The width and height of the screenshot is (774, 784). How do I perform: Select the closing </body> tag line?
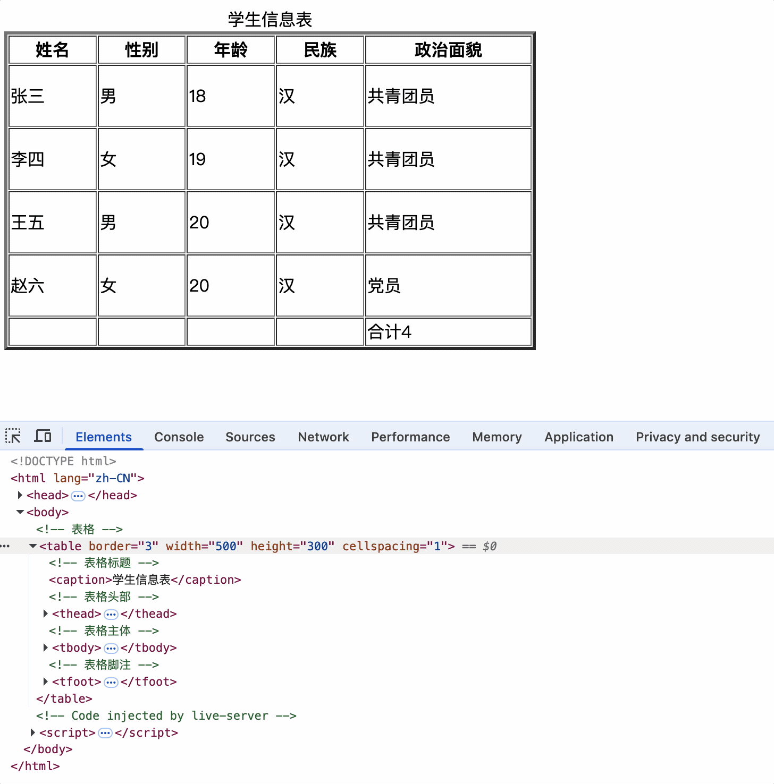pos(48,749)
